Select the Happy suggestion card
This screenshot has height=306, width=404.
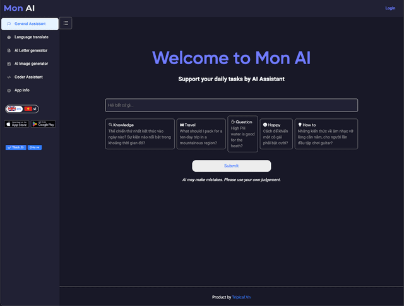coord(276,134)
